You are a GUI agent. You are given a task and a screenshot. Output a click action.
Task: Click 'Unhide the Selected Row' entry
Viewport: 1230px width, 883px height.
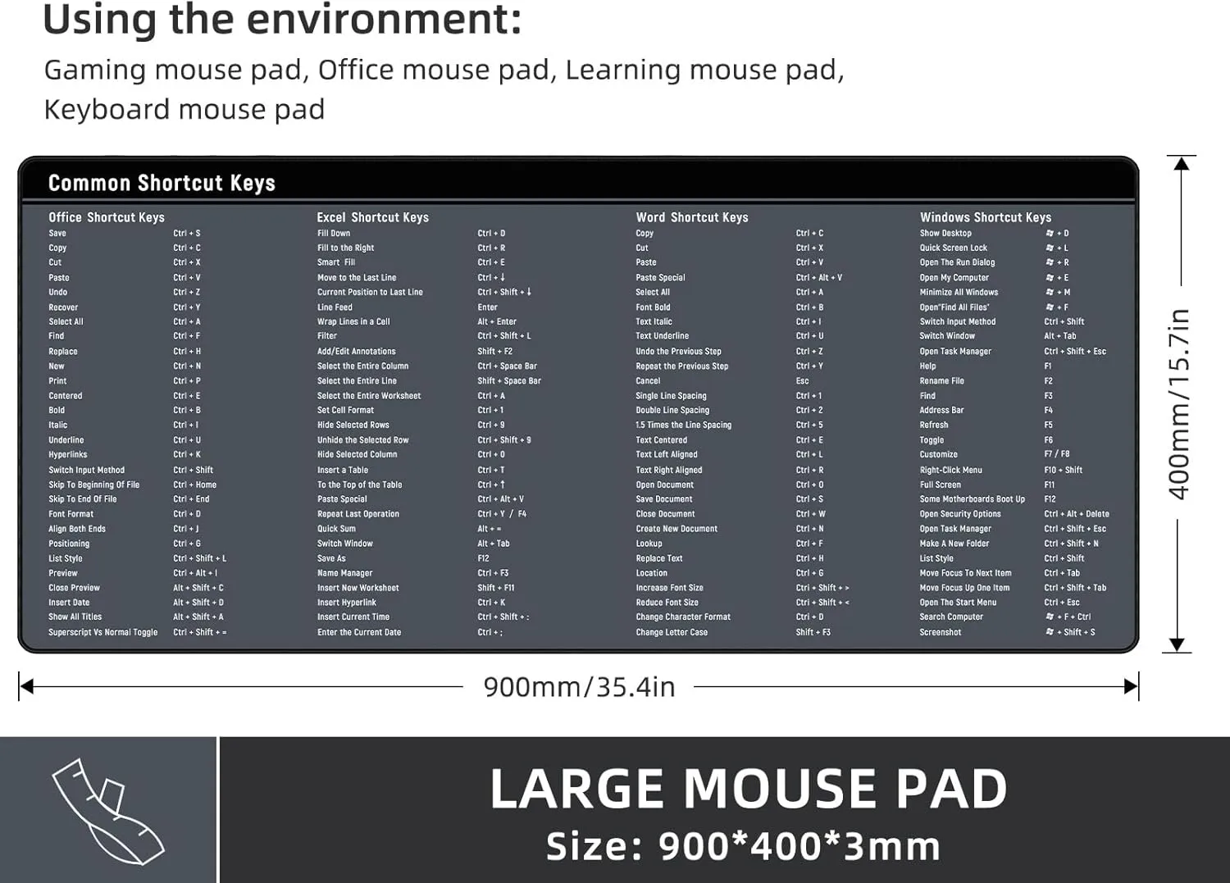point(362,440)
